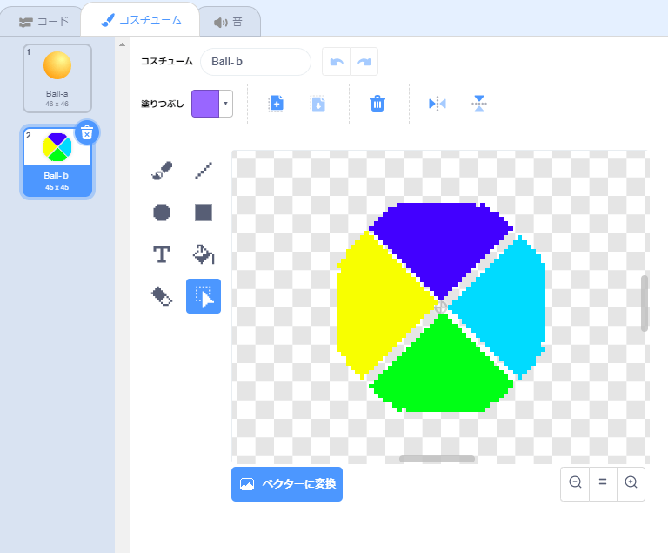The height and width of the screenshot is (553, 668).
Task: Select the Ball-a costume thumbnail
Action: pos(57,78)
